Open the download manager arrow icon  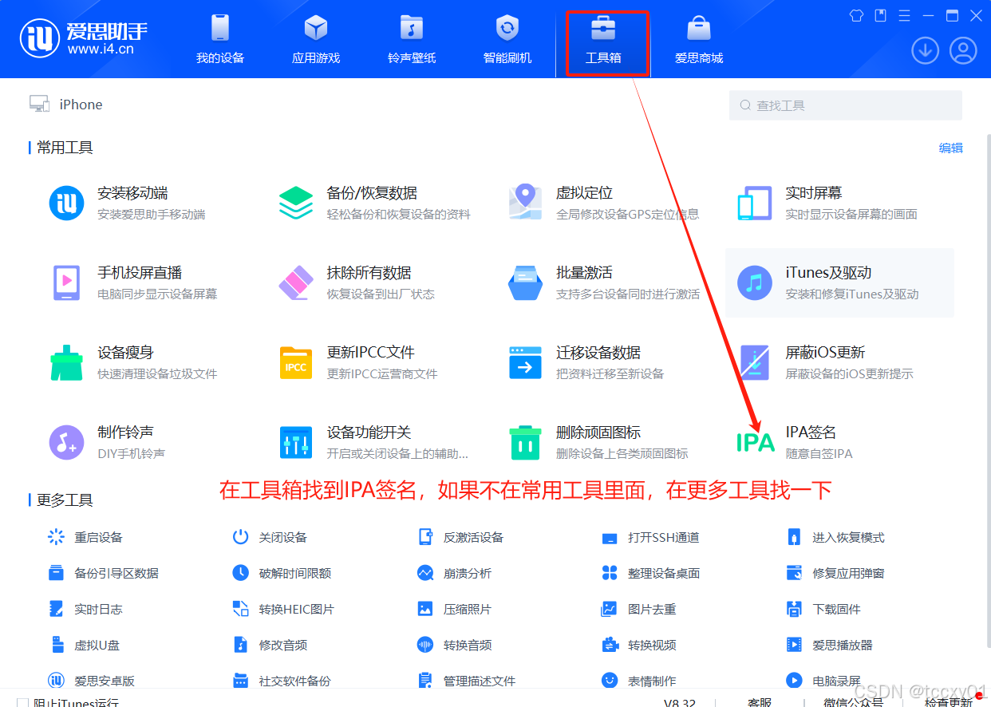925,51
